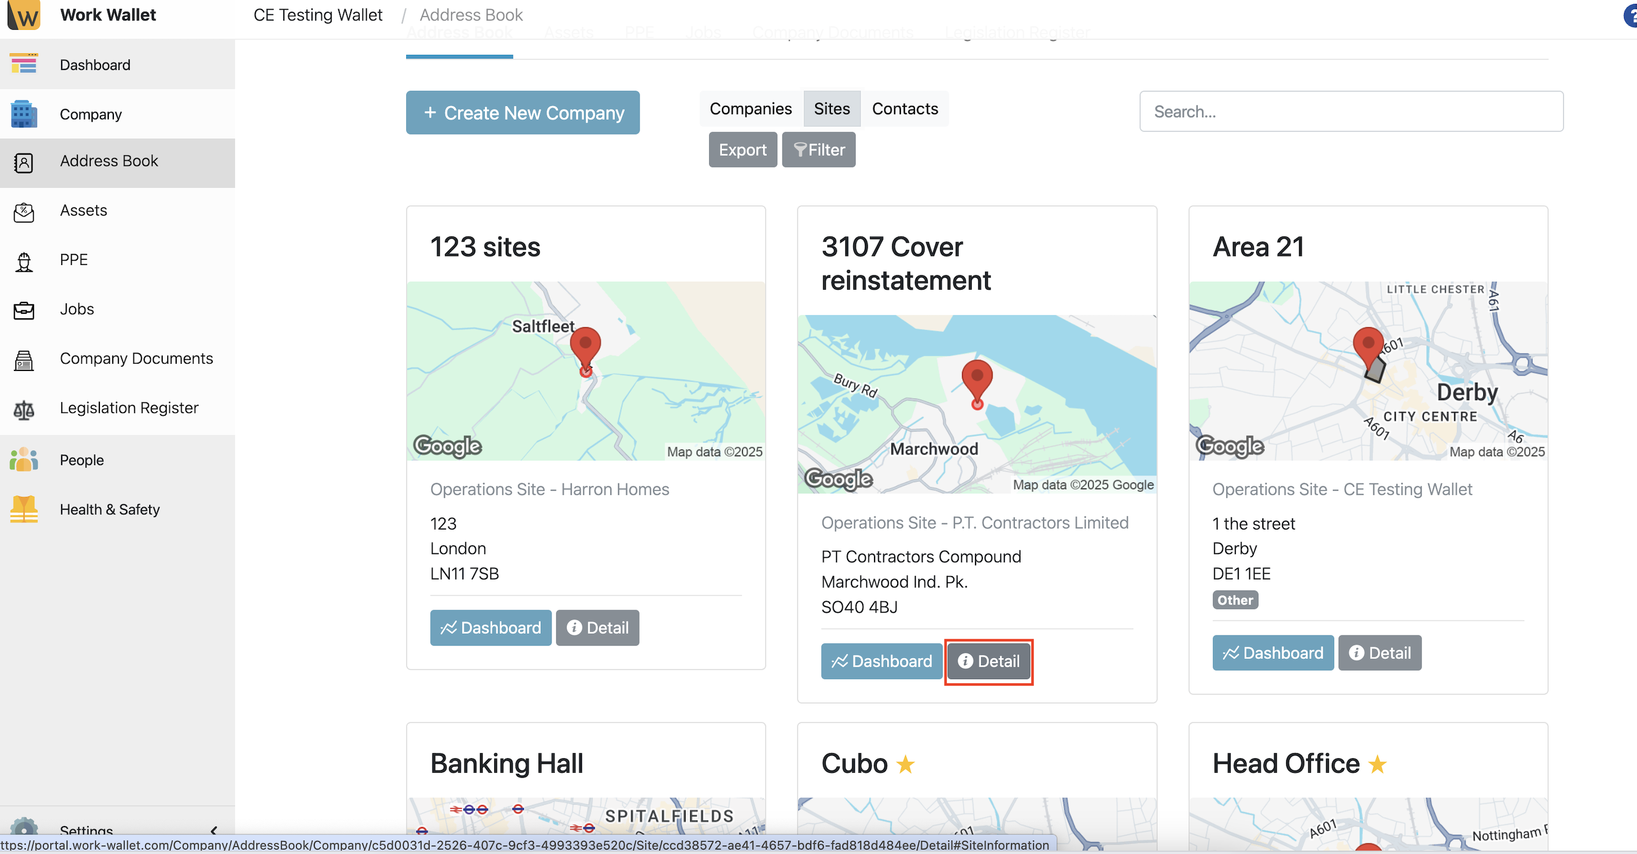Screen dimensions: 1637x854
Task: Click the LN11 7SB postcode text
Action: coord(465,573)
